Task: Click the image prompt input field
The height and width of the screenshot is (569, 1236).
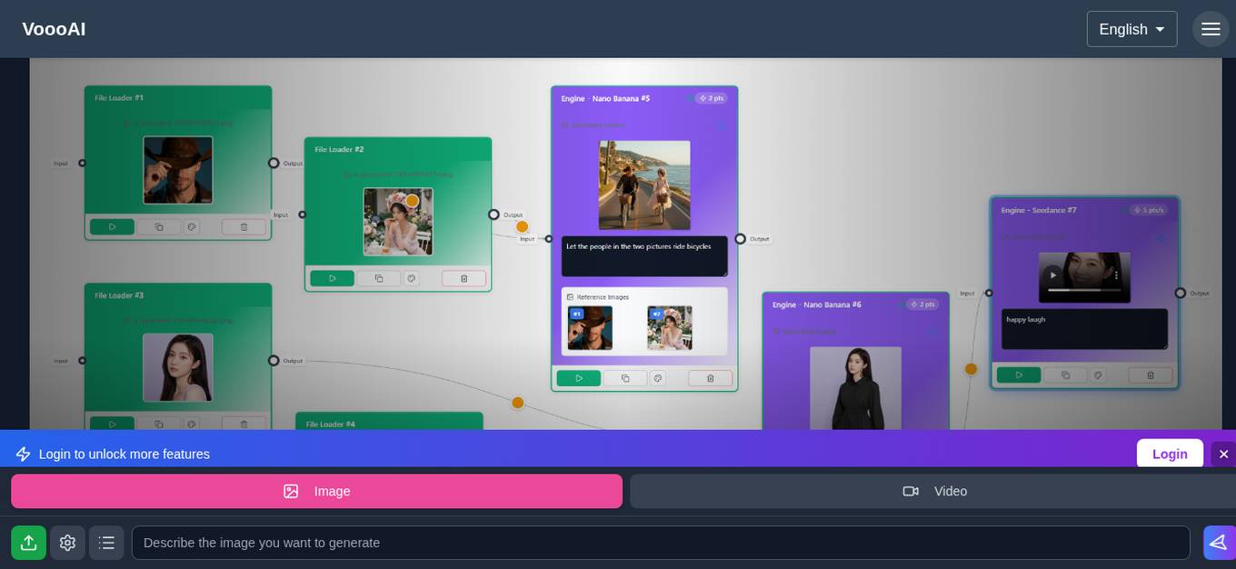Action: (x=636, y=543)
